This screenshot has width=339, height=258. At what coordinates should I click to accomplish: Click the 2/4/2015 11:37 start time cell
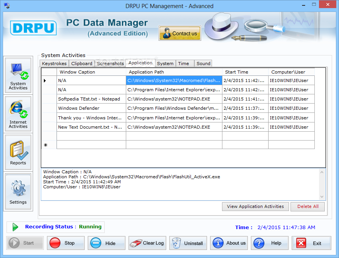245,108
